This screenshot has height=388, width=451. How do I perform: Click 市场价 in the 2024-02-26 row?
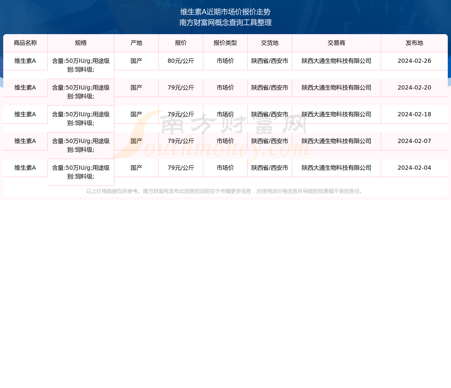click(x=225, y=61)
